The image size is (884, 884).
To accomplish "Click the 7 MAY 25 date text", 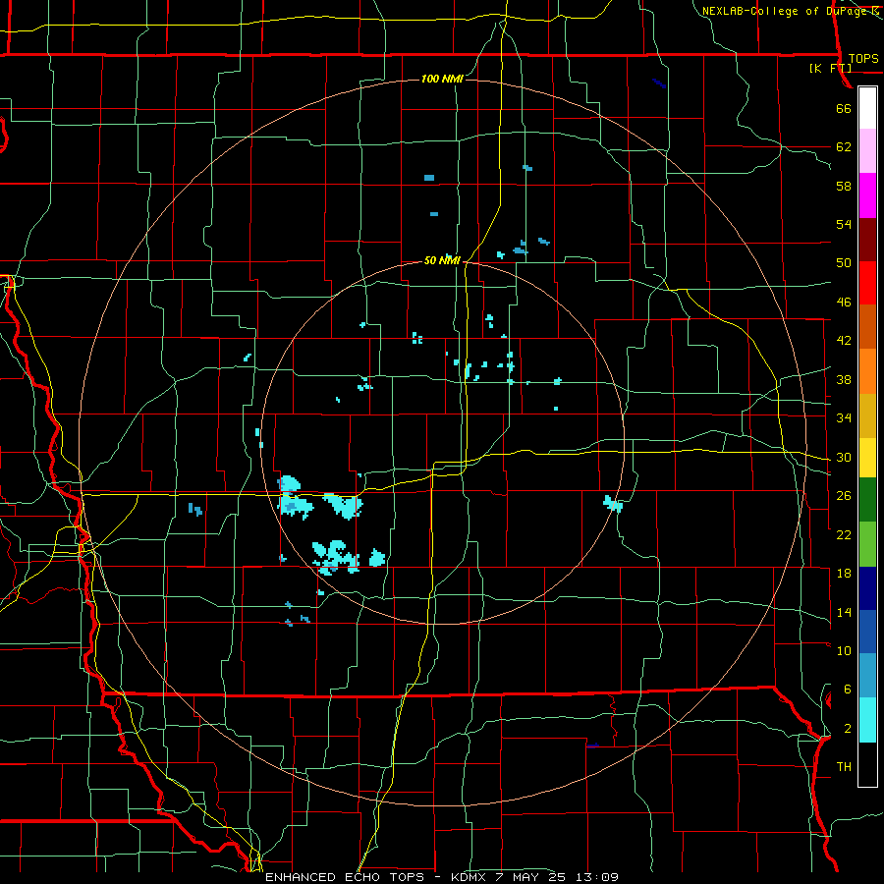I will (531, 877).
